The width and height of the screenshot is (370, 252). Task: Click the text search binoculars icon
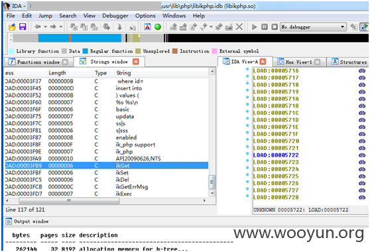(84, 27)
